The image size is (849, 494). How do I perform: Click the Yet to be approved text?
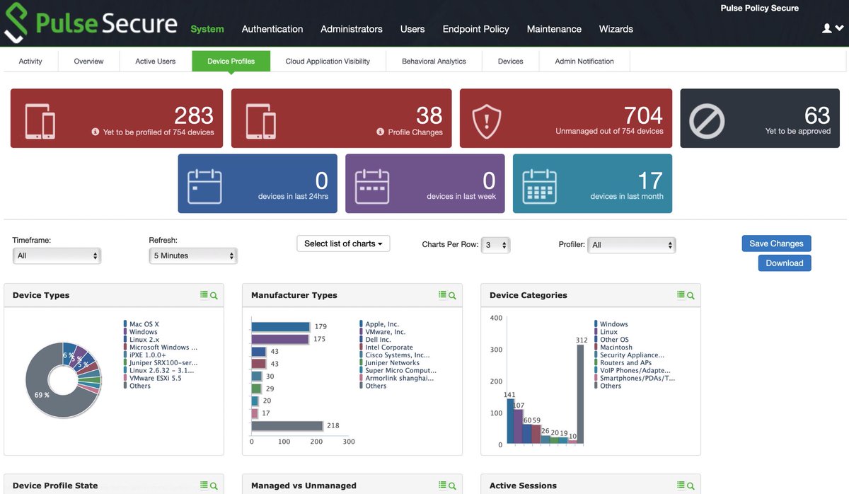(798, 131)
